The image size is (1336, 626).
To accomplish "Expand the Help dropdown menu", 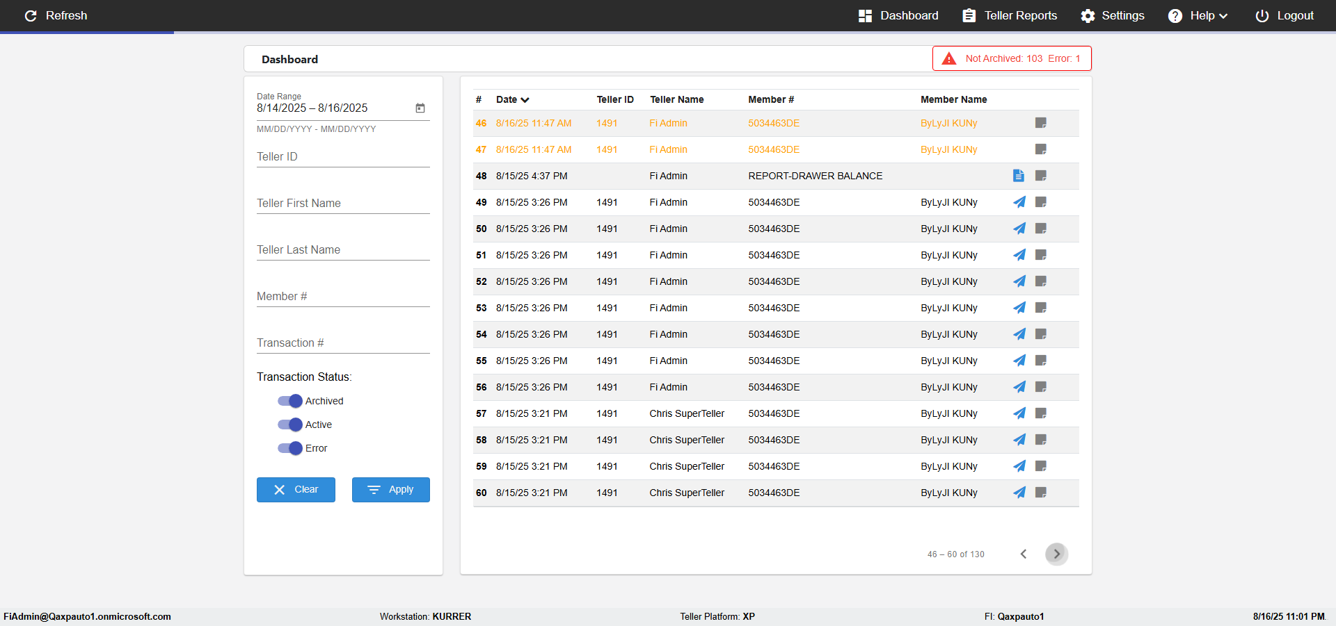I will (x=1198, y=15).
